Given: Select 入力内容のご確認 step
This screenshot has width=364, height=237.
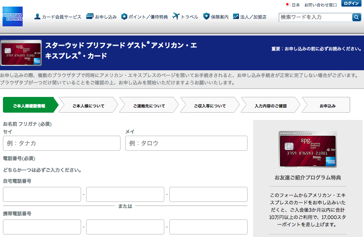Looking at the screenshot, I should point(271,105).
